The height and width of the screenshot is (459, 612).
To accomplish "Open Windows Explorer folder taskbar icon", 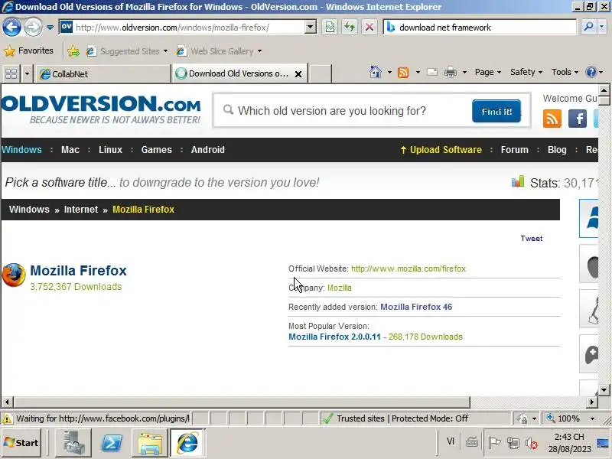I will pos(150,443).
